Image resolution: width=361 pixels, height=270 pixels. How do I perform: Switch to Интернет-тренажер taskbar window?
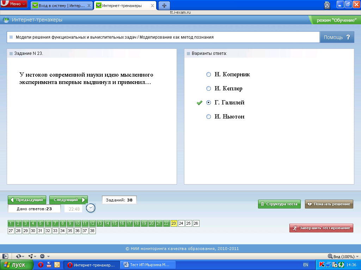(x=91, y=265)
